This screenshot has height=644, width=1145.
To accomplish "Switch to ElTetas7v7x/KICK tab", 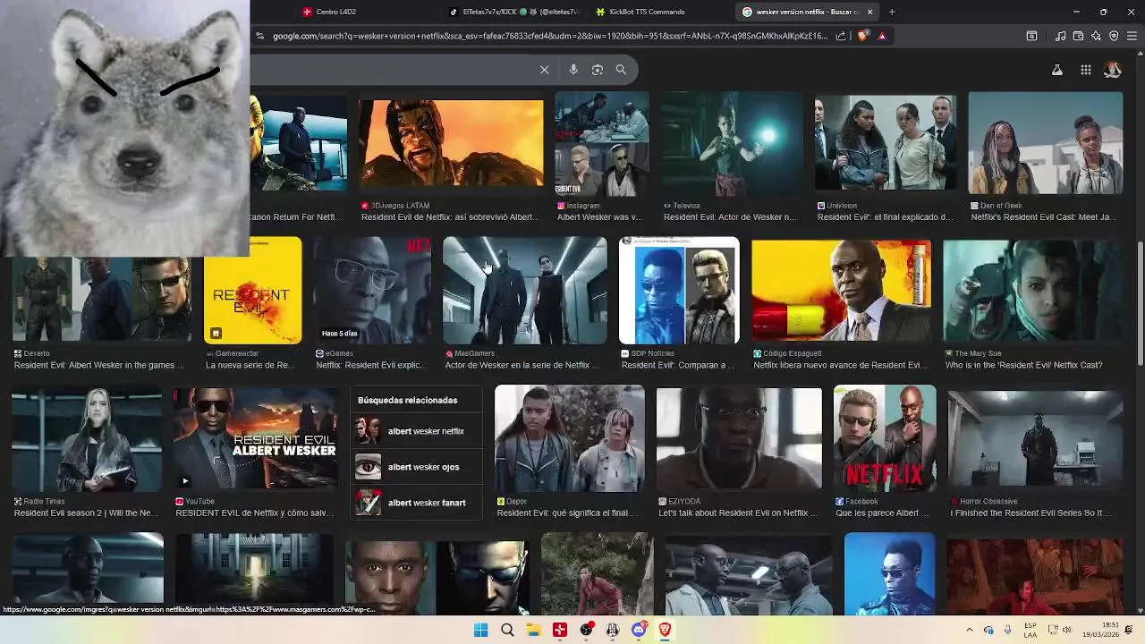I will click(516, 12).
